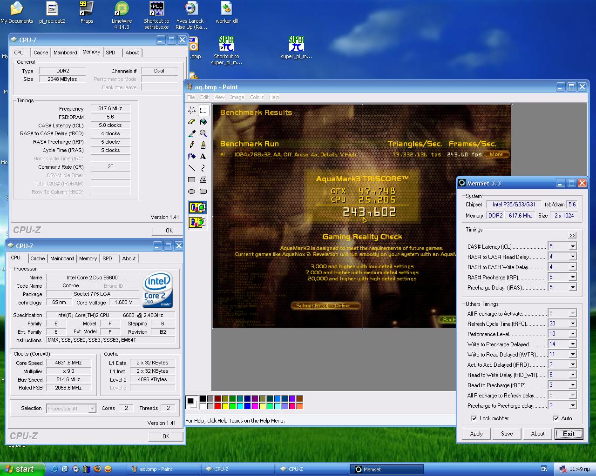The image size is (596, 476).
Task: Switch to SPD tab in upper CPU-Z window
Action: pos(110,53)
